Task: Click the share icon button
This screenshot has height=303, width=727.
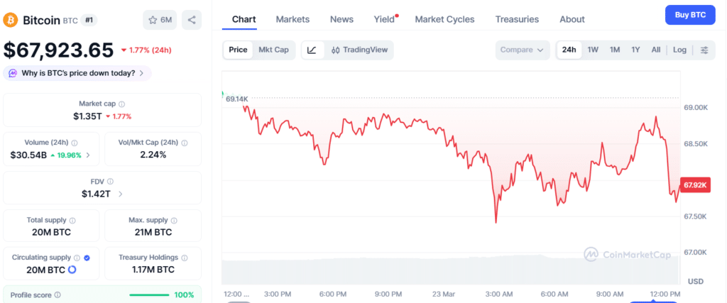Action: point(192,20)
